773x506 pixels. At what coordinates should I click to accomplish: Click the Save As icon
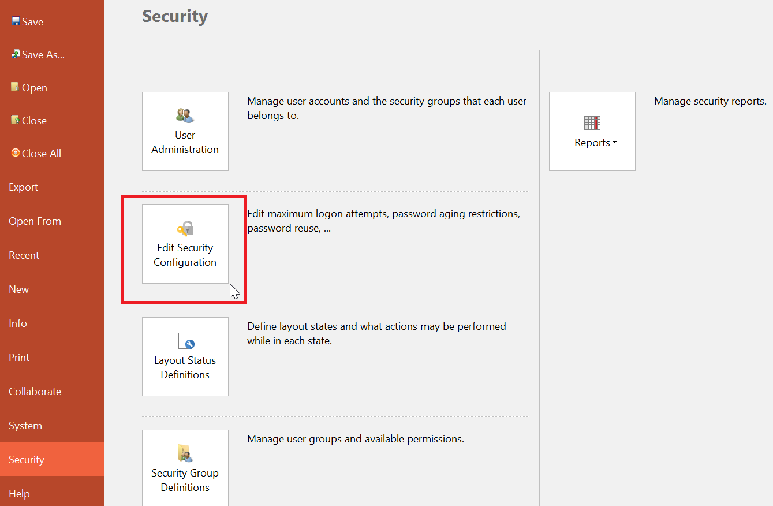tap(16, 54)
